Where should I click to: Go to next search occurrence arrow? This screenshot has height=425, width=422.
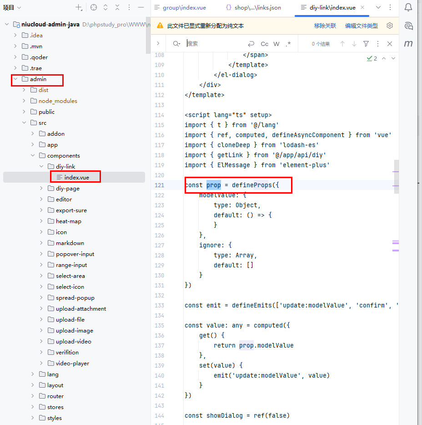[354, 44]
